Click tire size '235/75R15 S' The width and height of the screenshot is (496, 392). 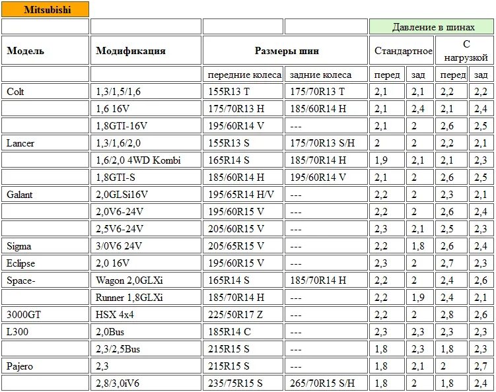point(243,383)
